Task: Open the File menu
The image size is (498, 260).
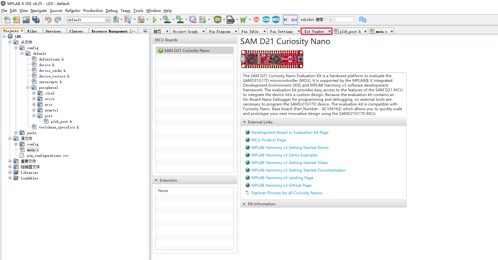Action: click(x=4, y=10)
